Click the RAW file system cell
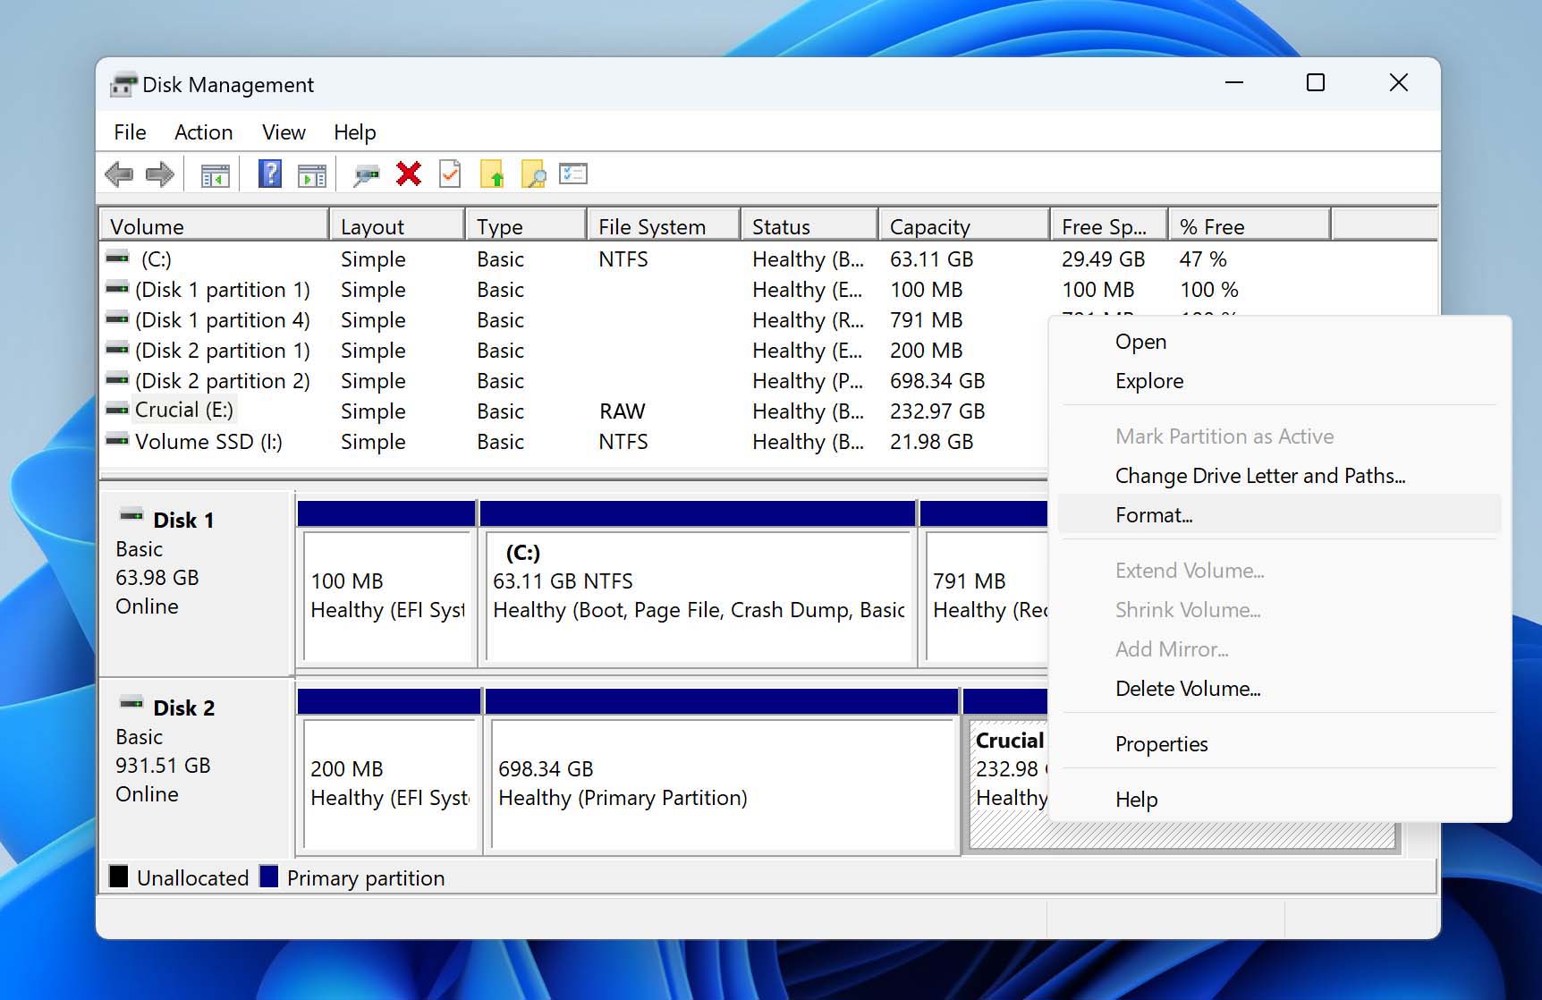The image size is (1542, 1000). 622,411
